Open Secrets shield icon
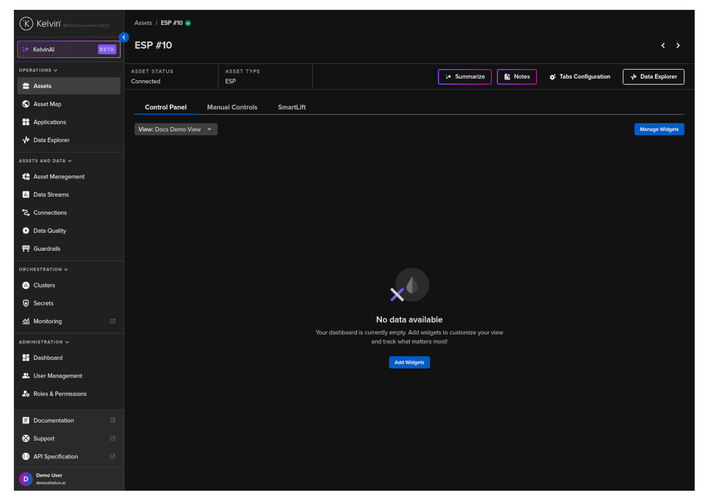The height and width of the screenshot is (501, 709). 26,303
